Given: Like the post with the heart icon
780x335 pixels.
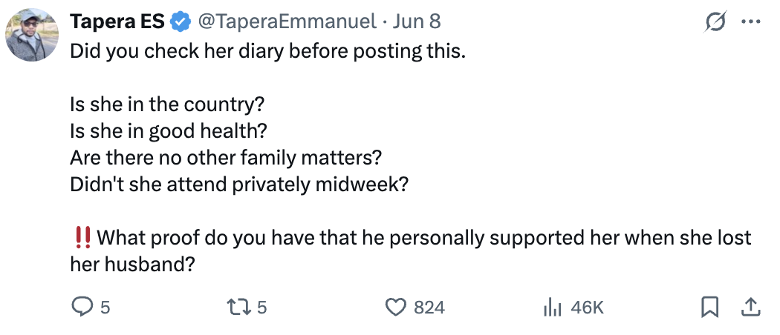Looking at the screenshot, I should pos(397,308).
